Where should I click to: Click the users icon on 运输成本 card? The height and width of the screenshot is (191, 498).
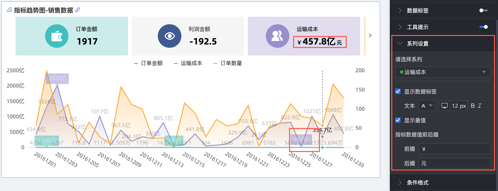pos(277,36)
